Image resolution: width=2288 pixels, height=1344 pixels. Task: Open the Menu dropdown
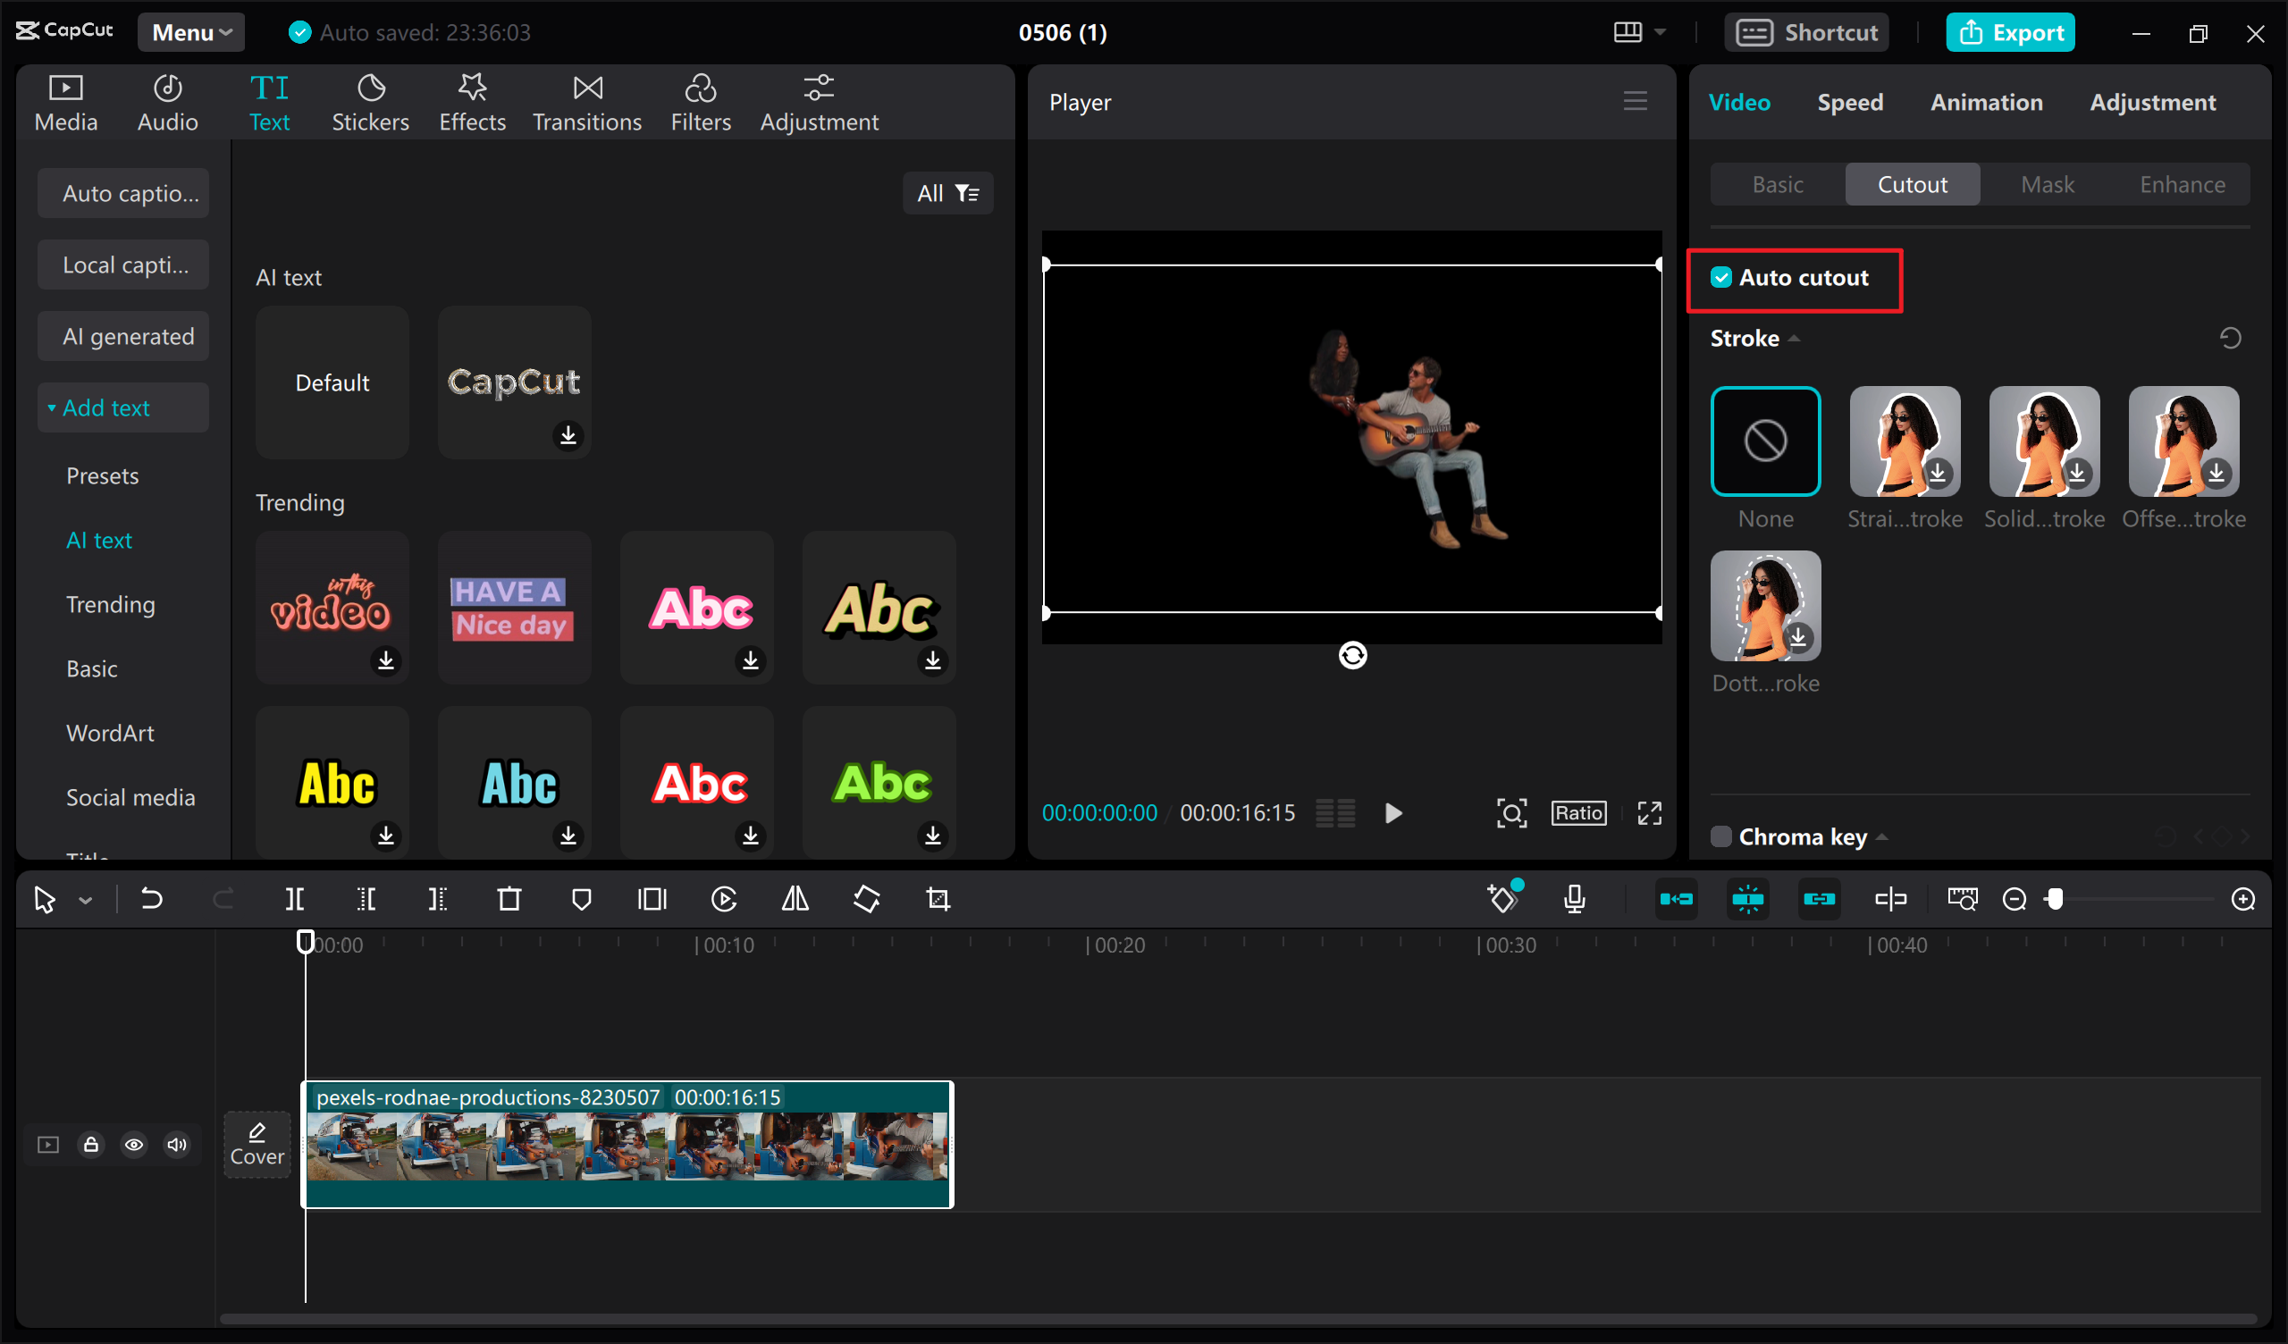click(x=190, y=33)
